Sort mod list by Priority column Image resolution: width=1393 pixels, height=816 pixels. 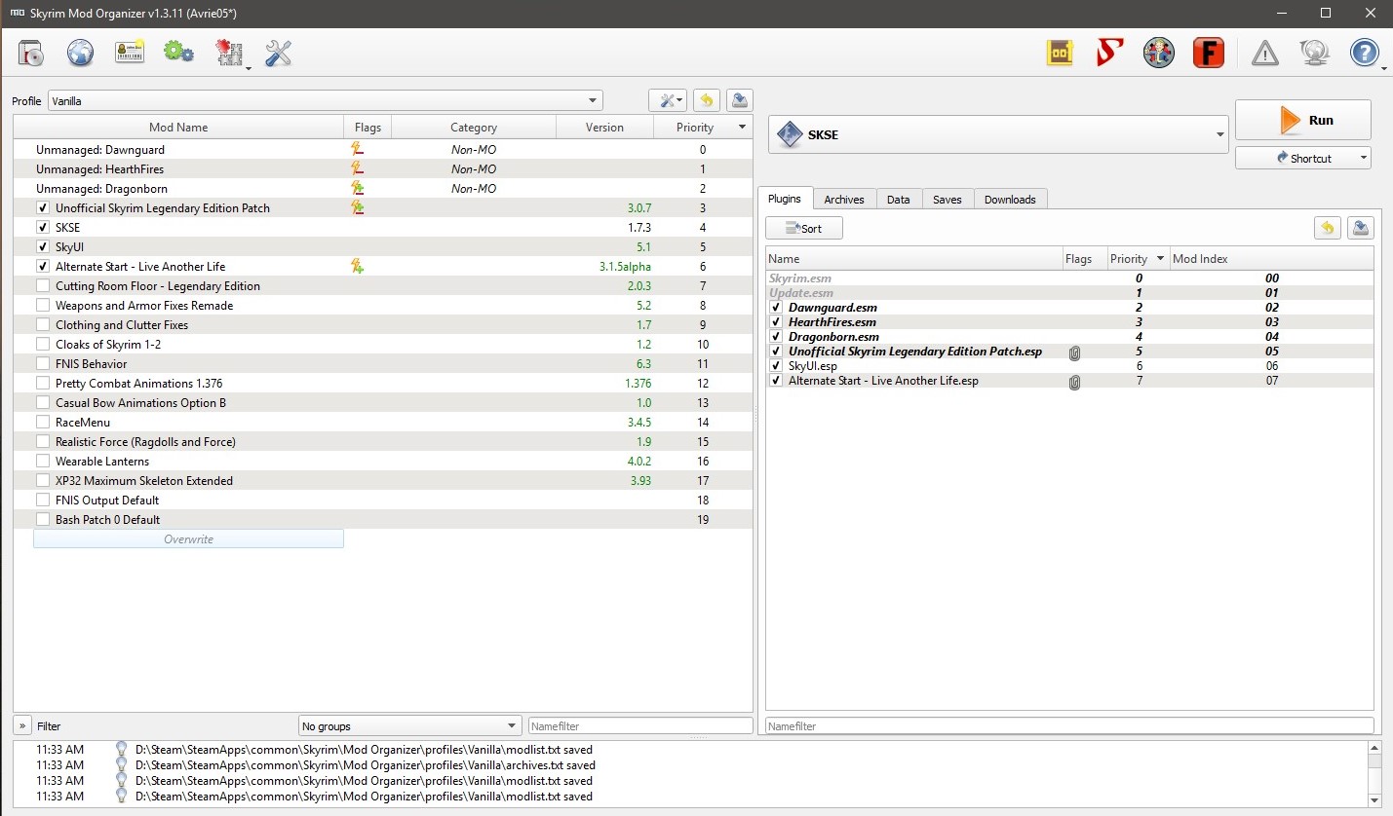click(704, 128)
